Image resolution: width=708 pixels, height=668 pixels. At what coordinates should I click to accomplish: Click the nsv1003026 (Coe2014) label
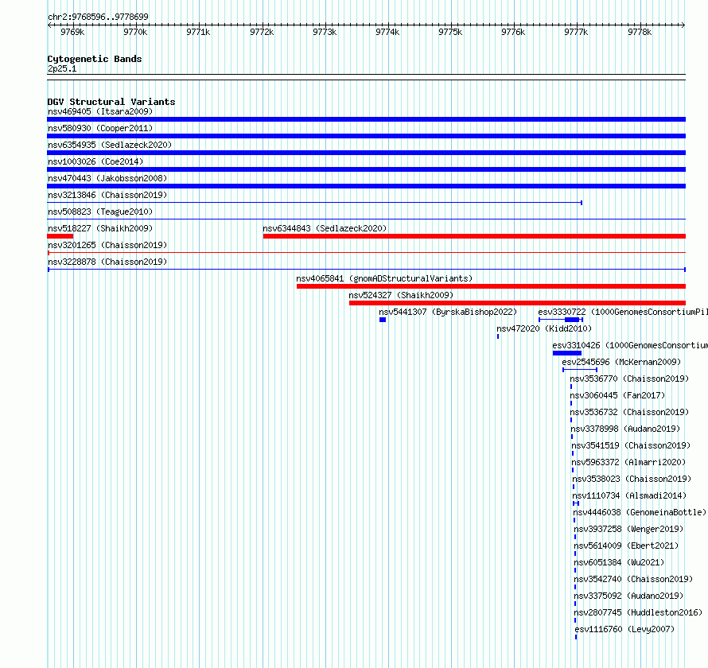(x=95, y=161)
